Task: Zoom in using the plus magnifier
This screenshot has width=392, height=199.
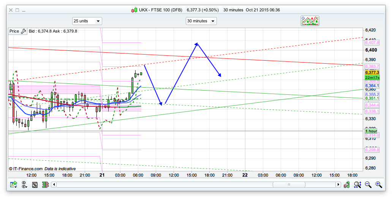Action: click(379, 185)
